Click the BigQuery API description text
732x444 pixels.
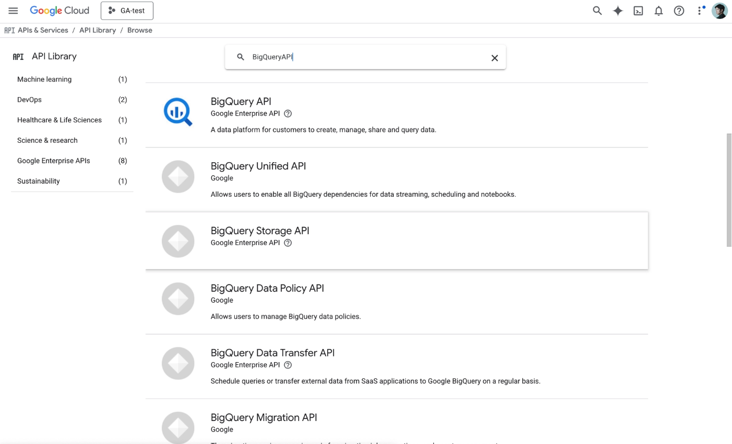(323, 130)
